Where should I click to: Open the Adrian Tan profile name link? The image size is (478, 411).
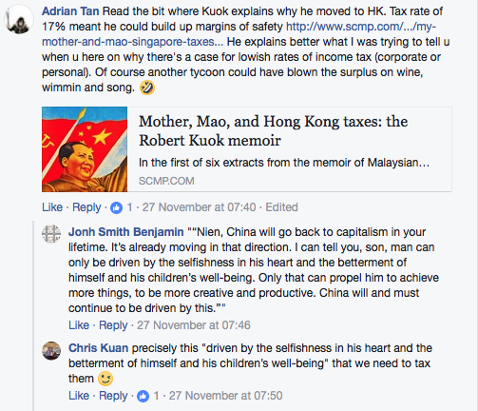[x=70, y=11]
